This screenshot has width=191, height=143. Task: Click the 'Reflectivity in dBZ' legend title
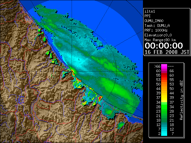tap(181, 100)
